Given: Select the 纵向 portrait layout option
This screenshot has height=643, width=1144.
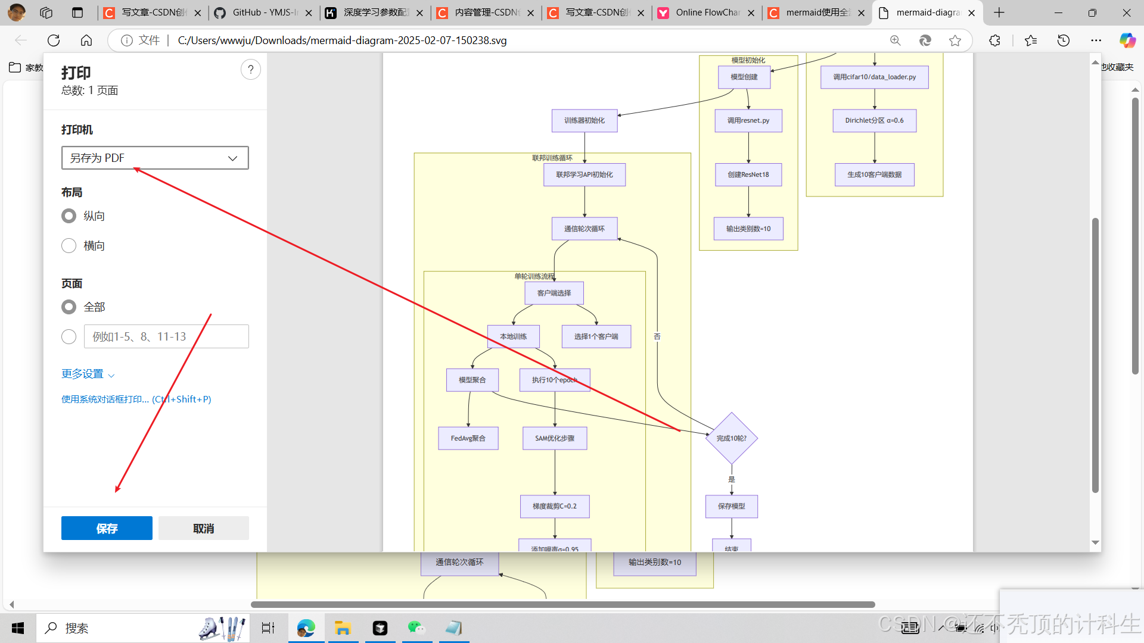Looking at the screenshot, I should (x=69, y=216).
